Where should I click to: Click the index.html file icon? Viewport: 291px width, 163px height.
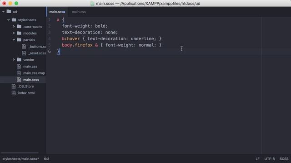tap(14, 93)
